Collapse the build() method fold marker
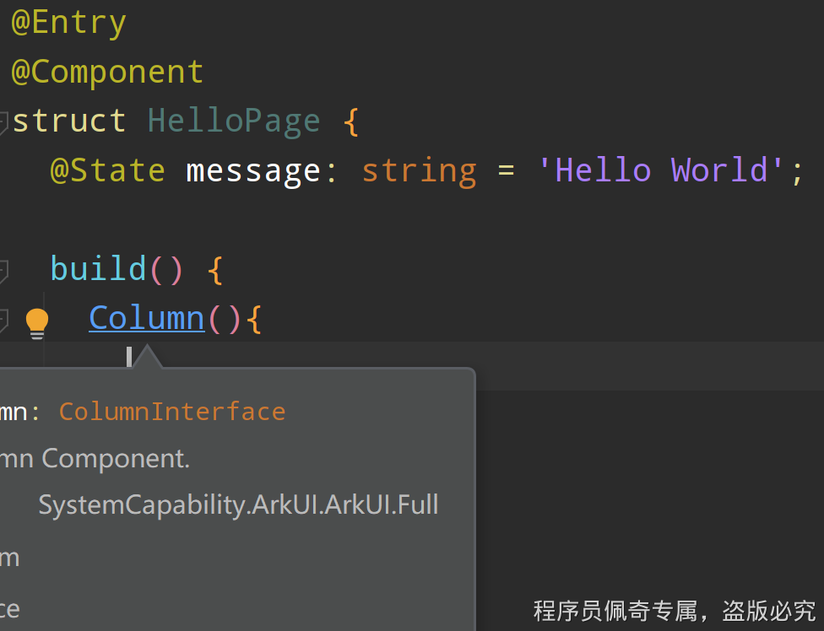Image resolution: width=824 pixels, height=631 pixels. 3,271
